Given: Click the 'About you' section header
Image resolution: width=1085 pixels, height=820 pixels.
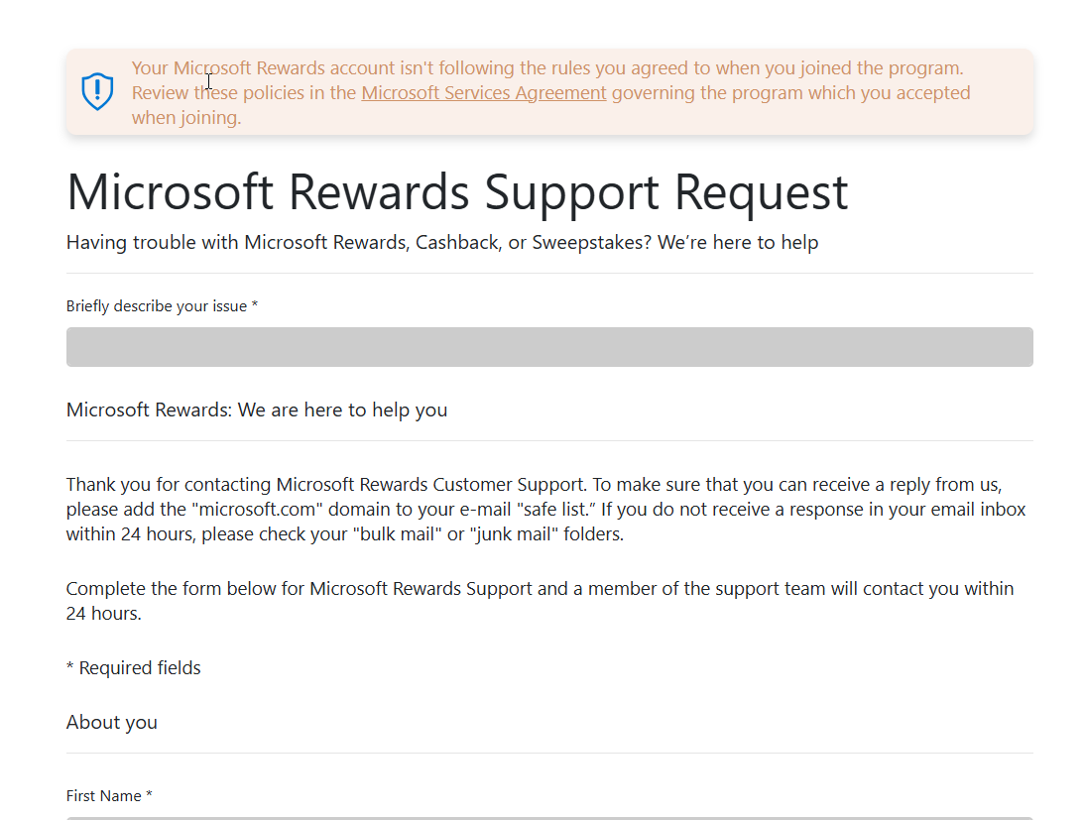Looking at the screenshot, I should [x=111, y=722].
